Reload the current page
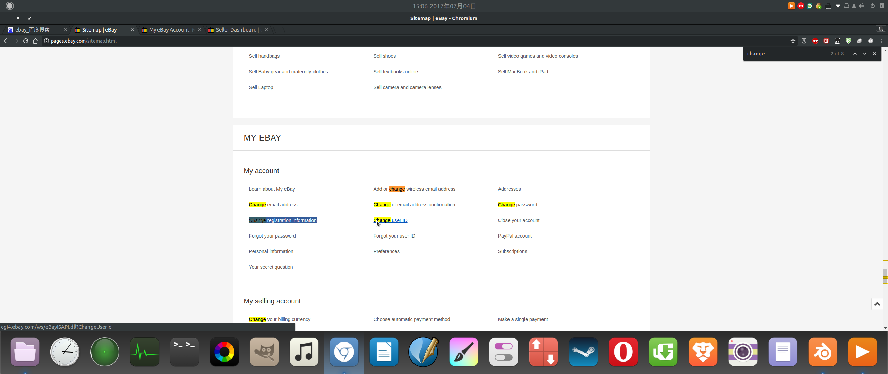Viewport: 888px width, 374px height. coord(26,41)
